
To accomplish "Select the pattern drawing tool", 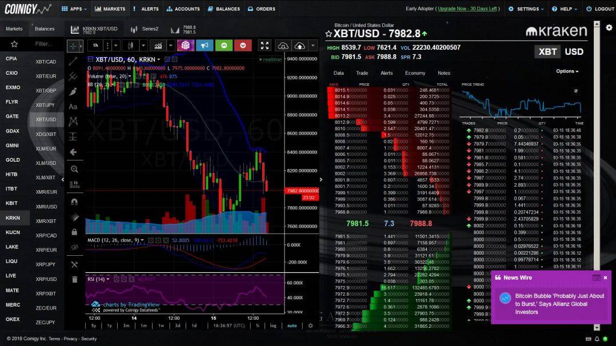I will point(73,122).
